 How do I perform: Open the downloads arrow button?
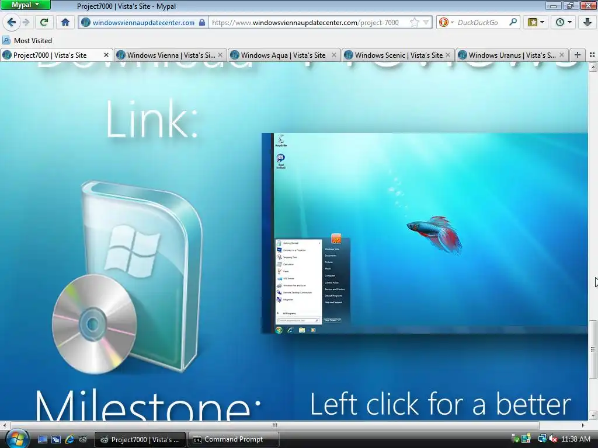point(587,23)
